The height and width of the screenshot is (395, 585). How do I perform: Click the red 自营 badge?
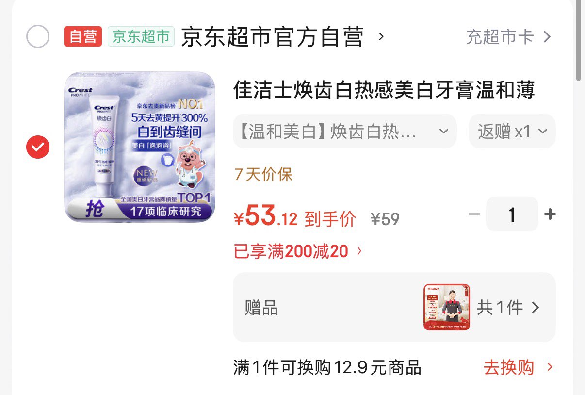coord(83,36)
